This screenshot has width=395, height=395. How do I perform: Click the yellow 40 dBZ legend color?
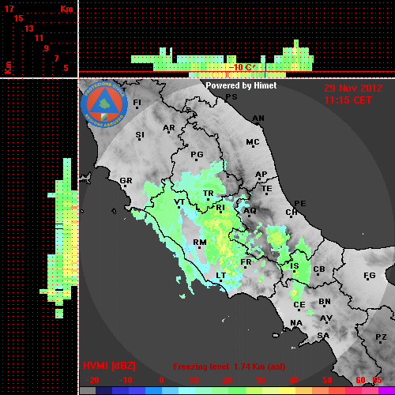point(287,391)
